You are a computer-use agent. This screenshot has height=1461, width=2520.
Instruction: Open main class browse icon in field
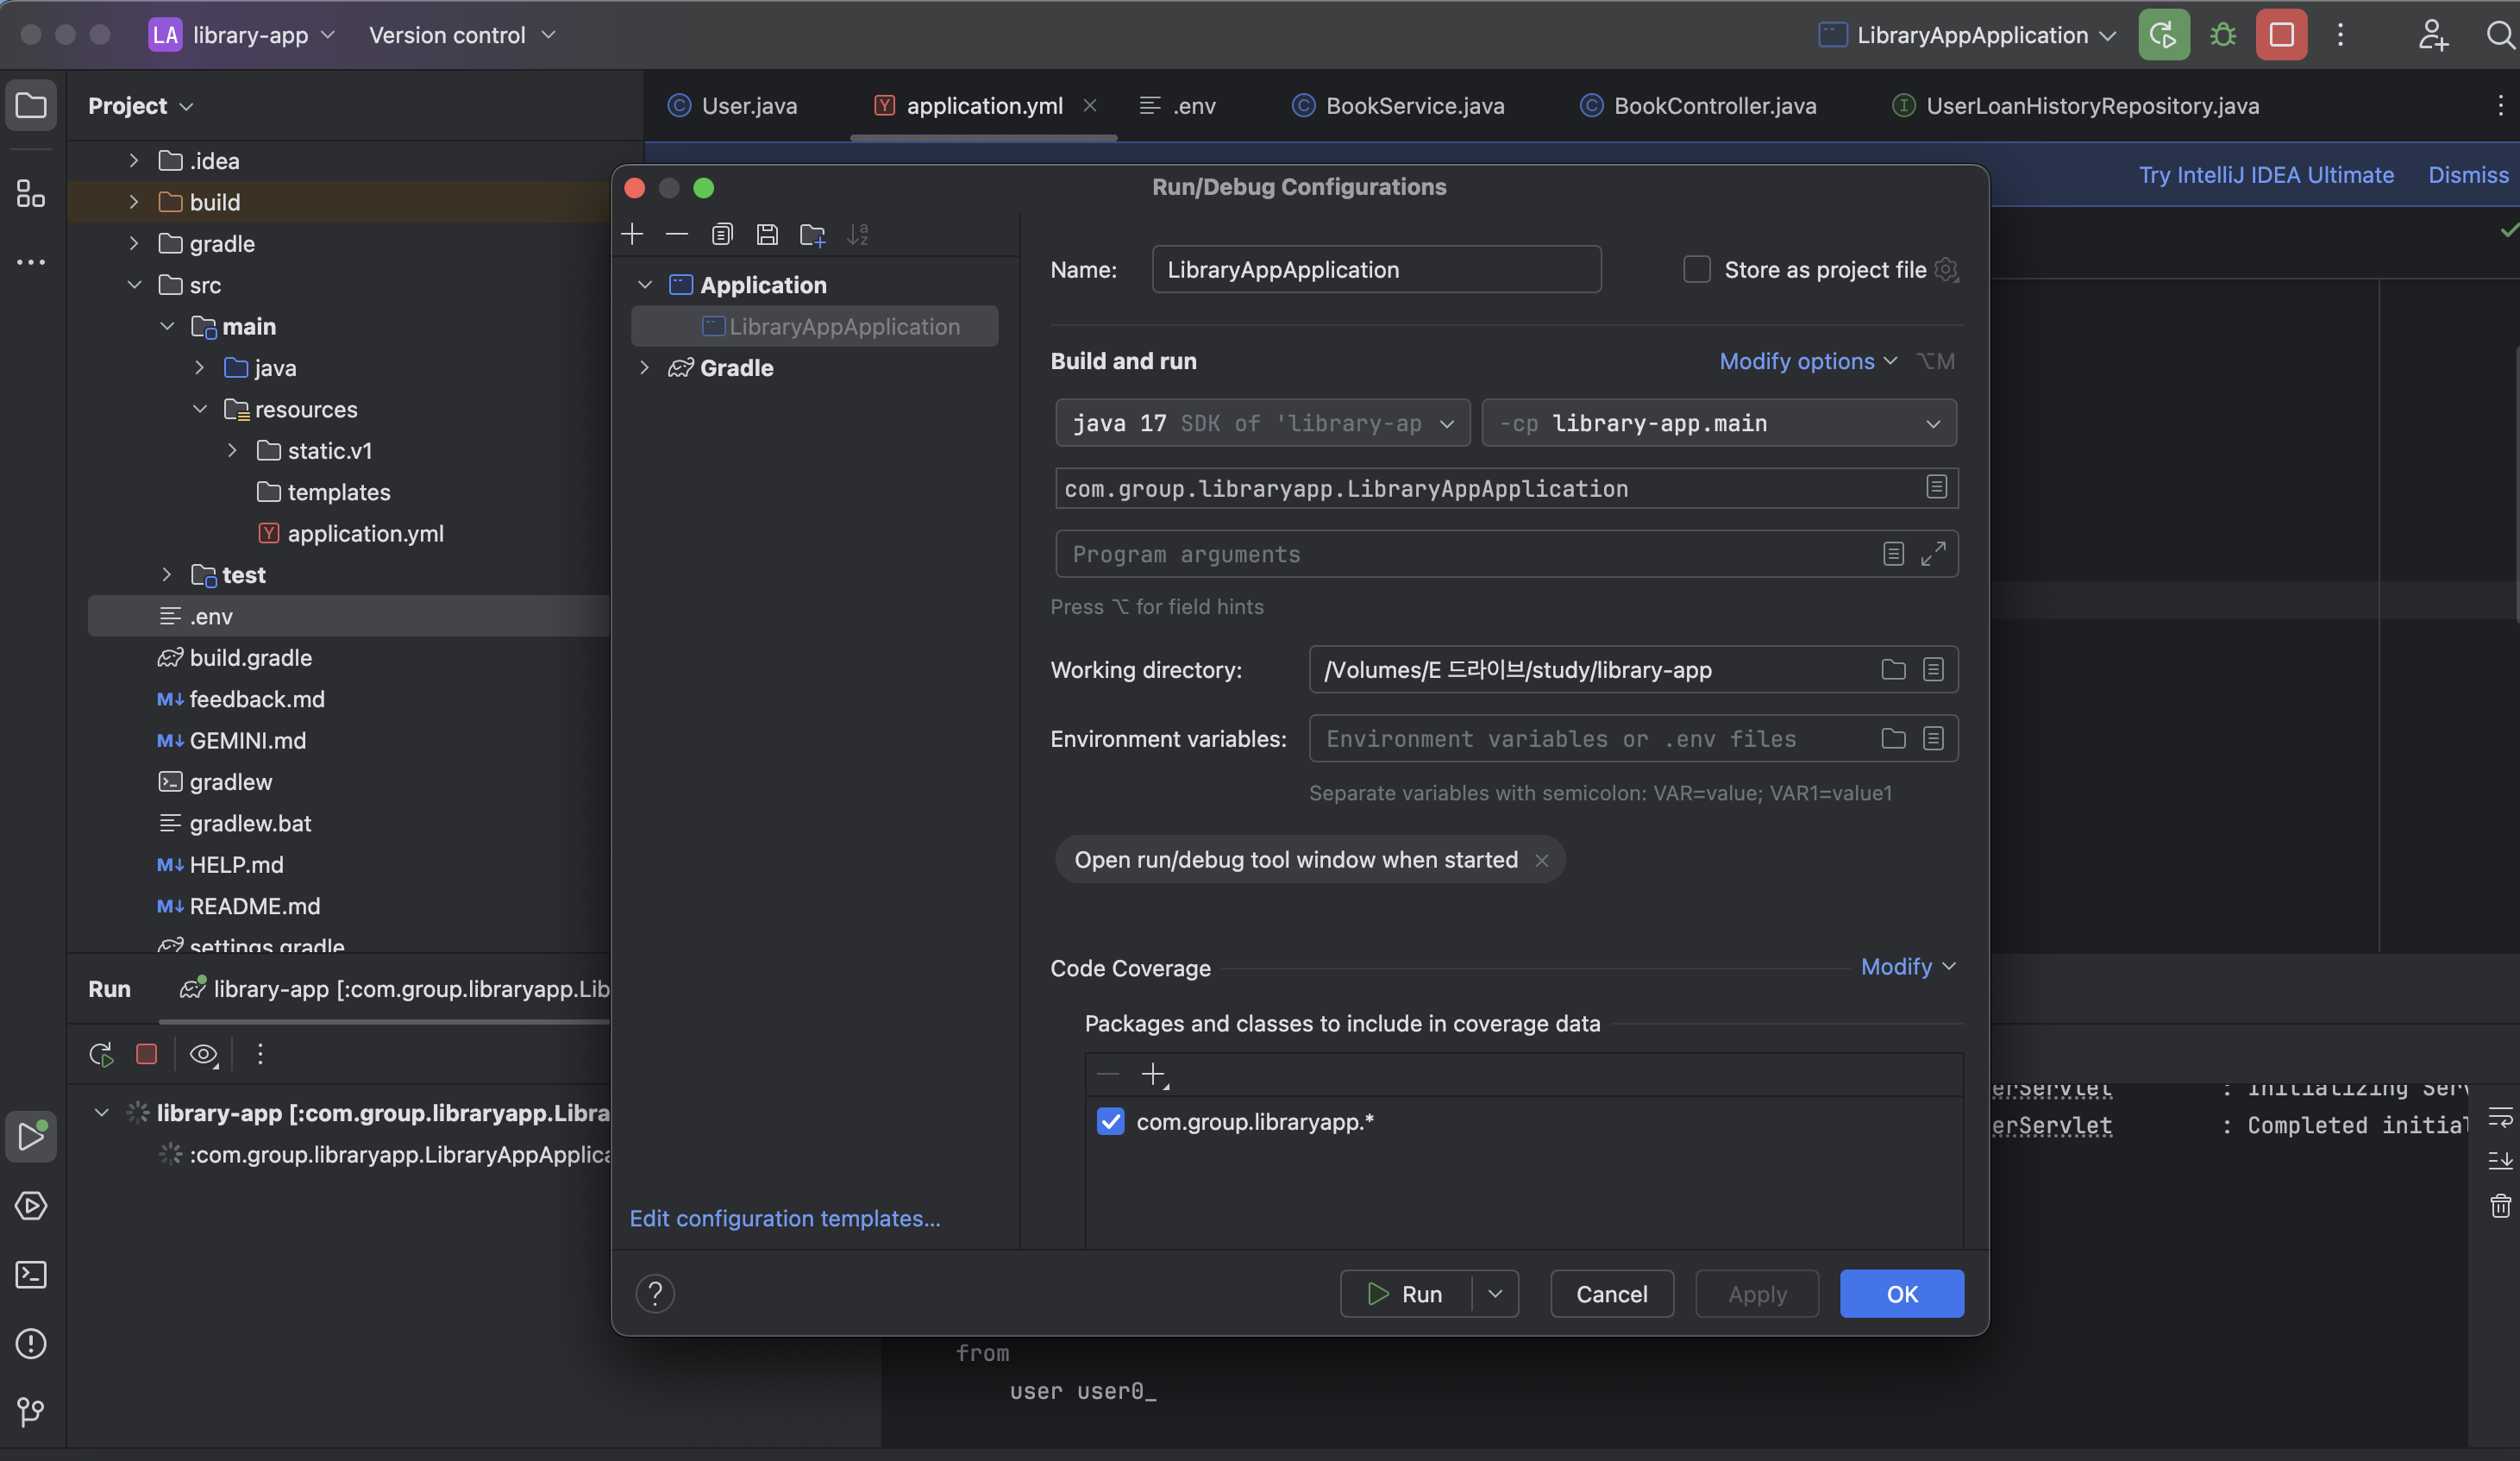(1936, 487)
